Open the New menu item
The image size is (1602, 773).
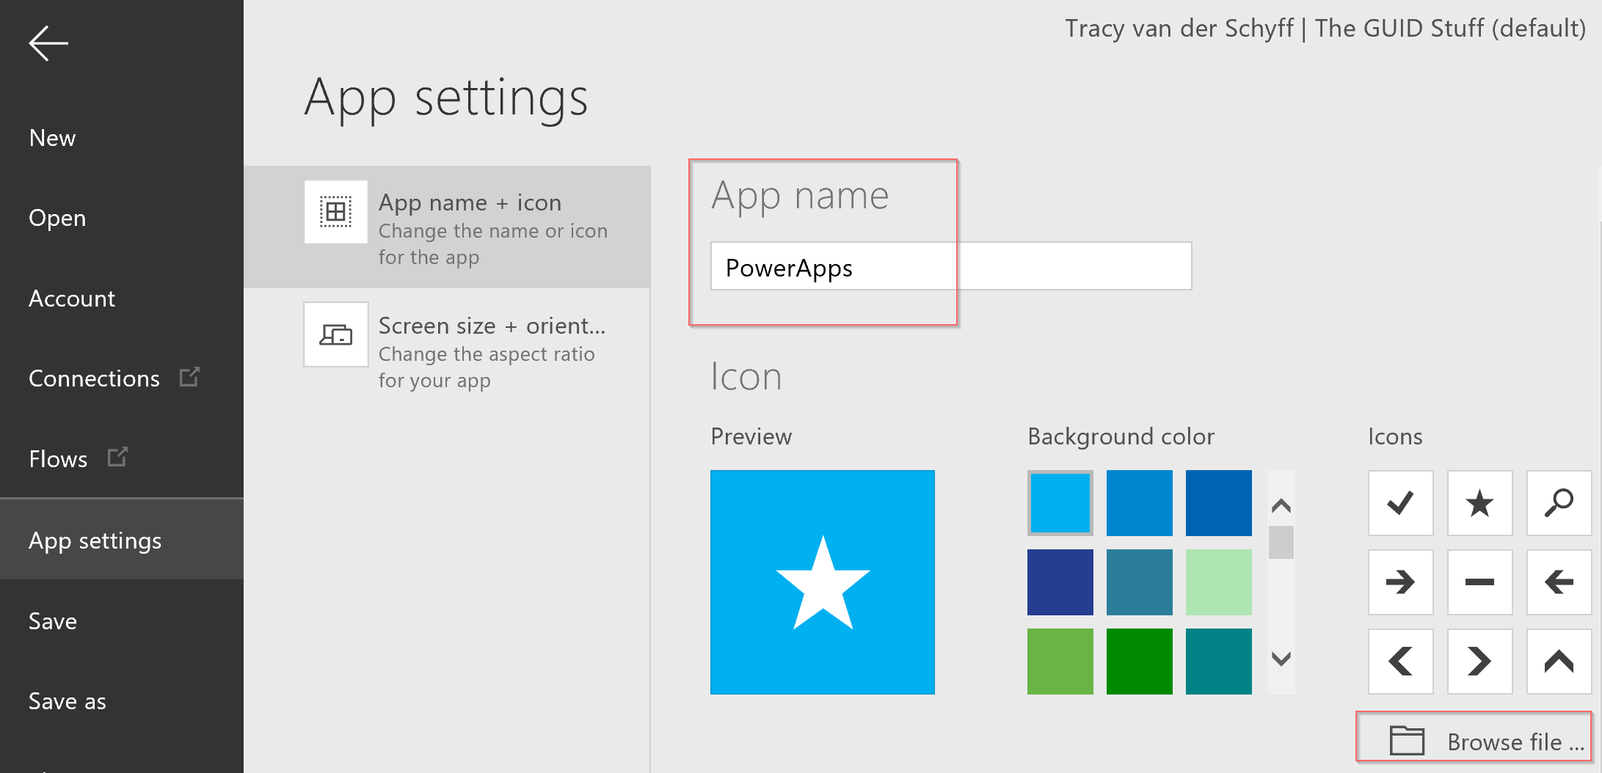52,138
